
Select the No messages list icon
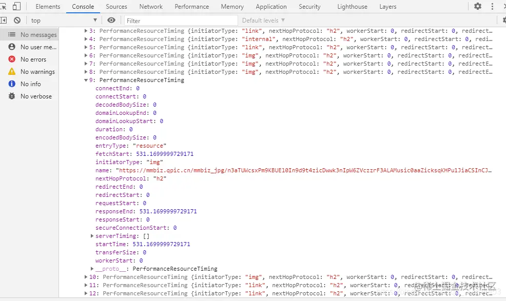(12, 34)
